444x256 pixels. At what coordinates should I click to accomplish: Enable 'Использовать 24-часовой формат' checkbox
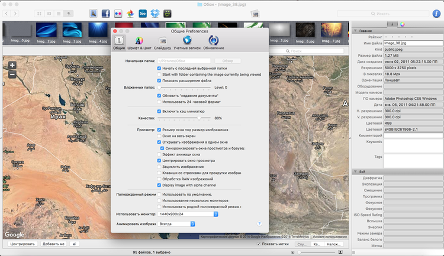coord(159,102)
